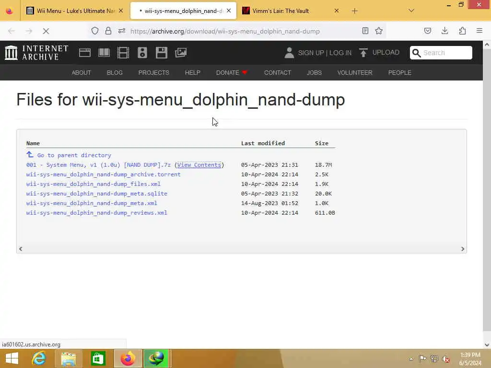Image resolution: width=491 pixels, height=368 pixels.
Task: Click the listing's left scroll arrow
Action: click(x=21, y=249)
